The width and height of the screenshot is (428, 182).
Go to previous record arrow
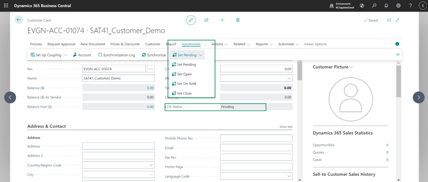tap(10, 97)
